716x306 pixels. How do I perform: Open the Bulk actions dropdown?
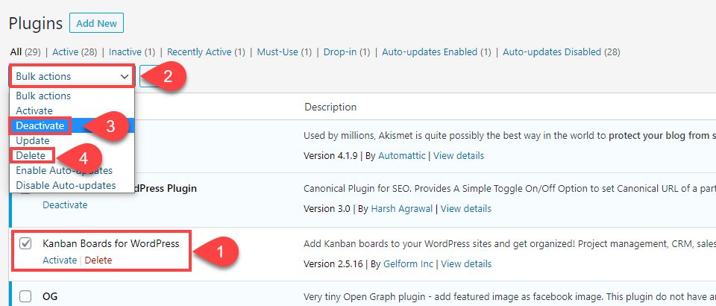72,76
